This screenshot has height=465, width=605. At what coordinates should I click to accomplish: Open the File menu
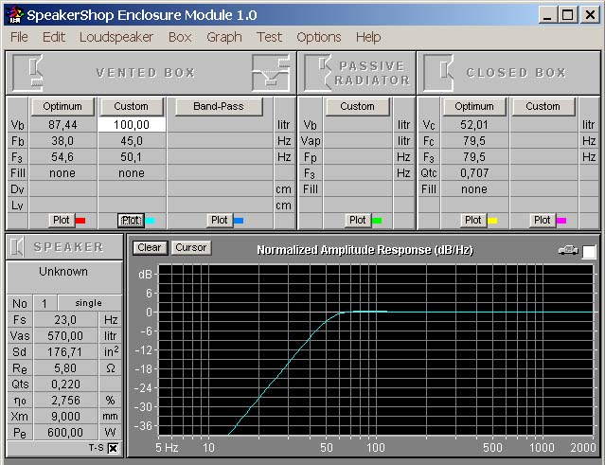19,37
